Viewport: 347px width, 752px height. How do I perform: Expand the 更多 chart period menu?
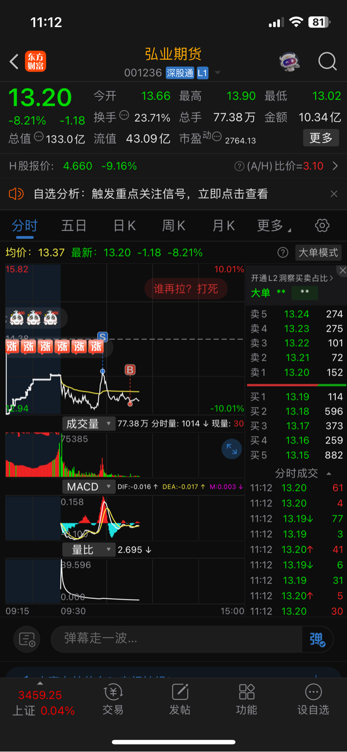point(274,225)
